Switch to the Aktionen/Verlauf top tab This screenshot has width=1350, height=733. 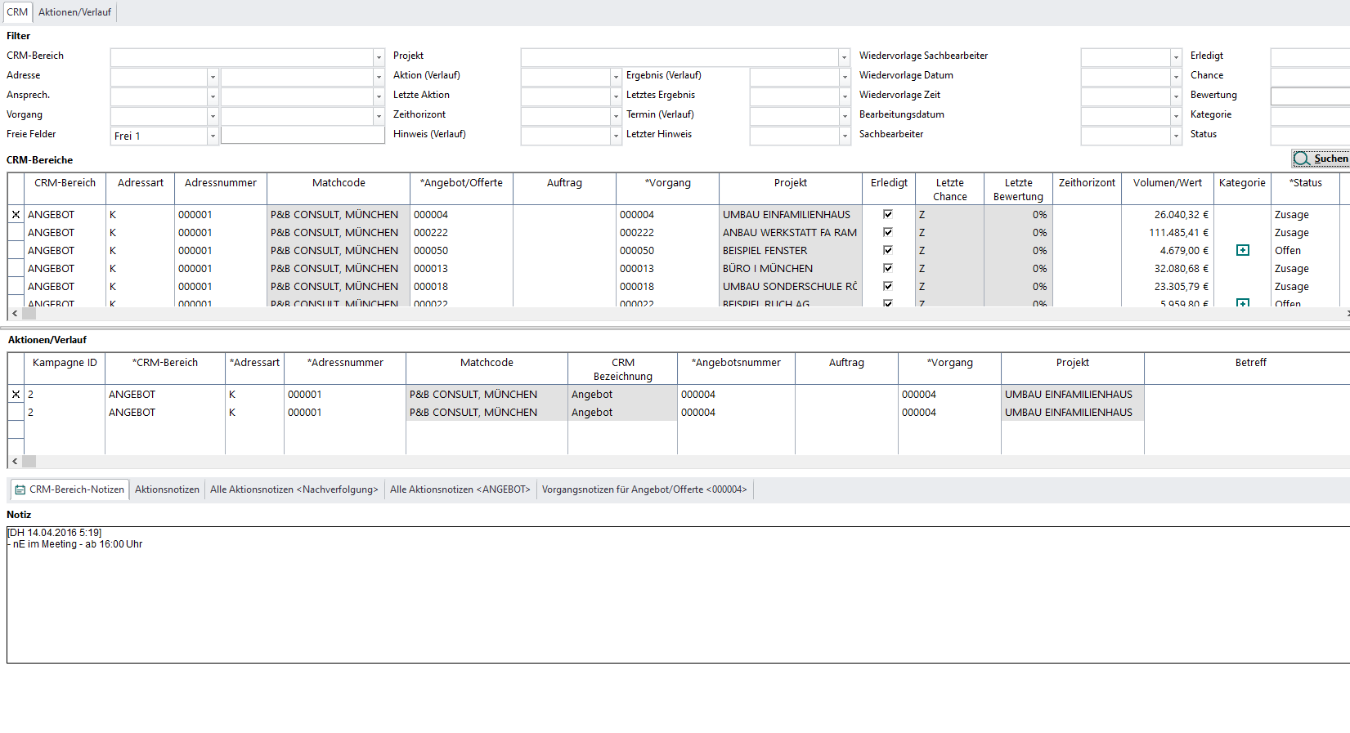[74, 12]
